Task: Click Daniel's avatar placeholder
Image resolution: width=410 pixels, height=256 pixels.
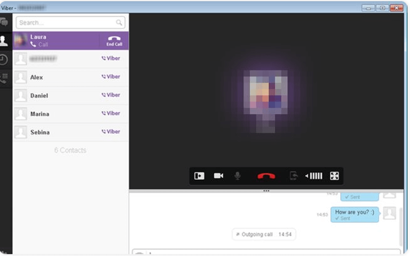Action: point(21,96)
